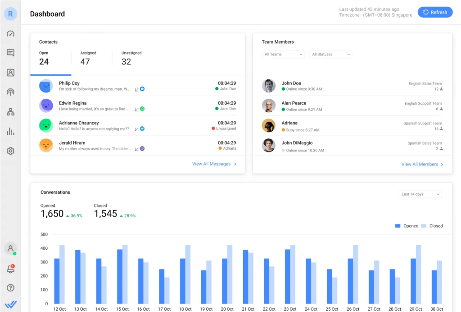Screen dimensions: 461x312
Task: Click the user status avatar in sidebar
Action: point(10,248)
